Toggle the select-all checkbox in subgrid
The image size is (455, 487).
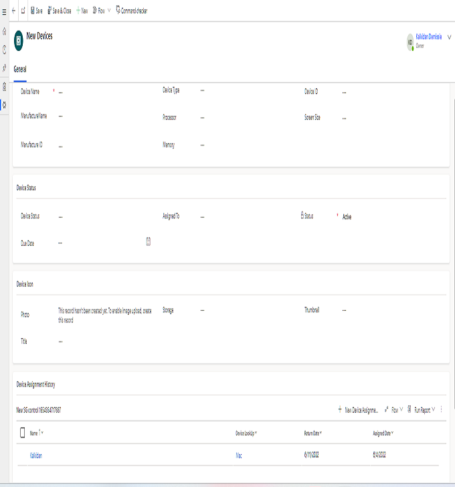[x=22, y=432]
